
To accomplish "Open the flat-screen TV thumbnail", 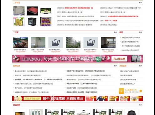I will (x=46, y=11).
